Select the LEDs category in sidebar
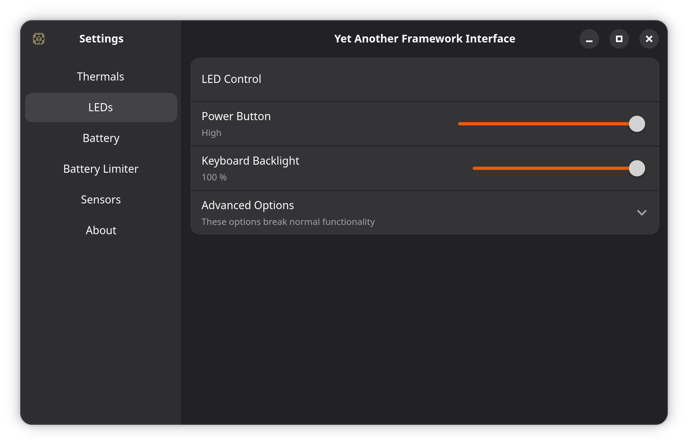The width and height of the screenshot is (688, 445). [100, 107]
